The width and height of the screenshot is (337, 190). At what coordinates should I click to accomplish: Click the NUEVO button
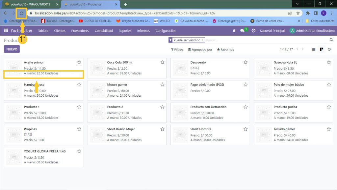[12, 49]
